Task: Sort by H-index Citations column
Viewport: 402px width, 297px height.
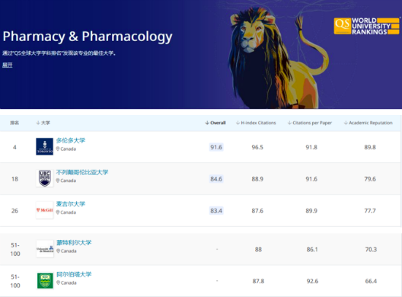Action: point(256,123)
